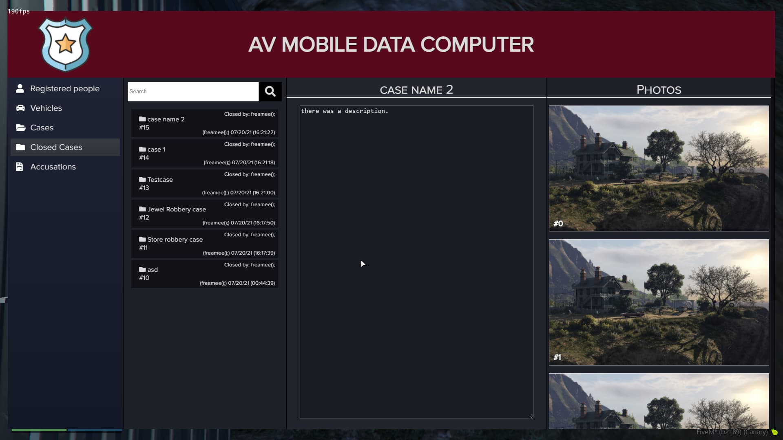The height and width of the screenshot is (440, 783).
Task: Select the 'asd' list entry
Action: click(x=205, y=274)
